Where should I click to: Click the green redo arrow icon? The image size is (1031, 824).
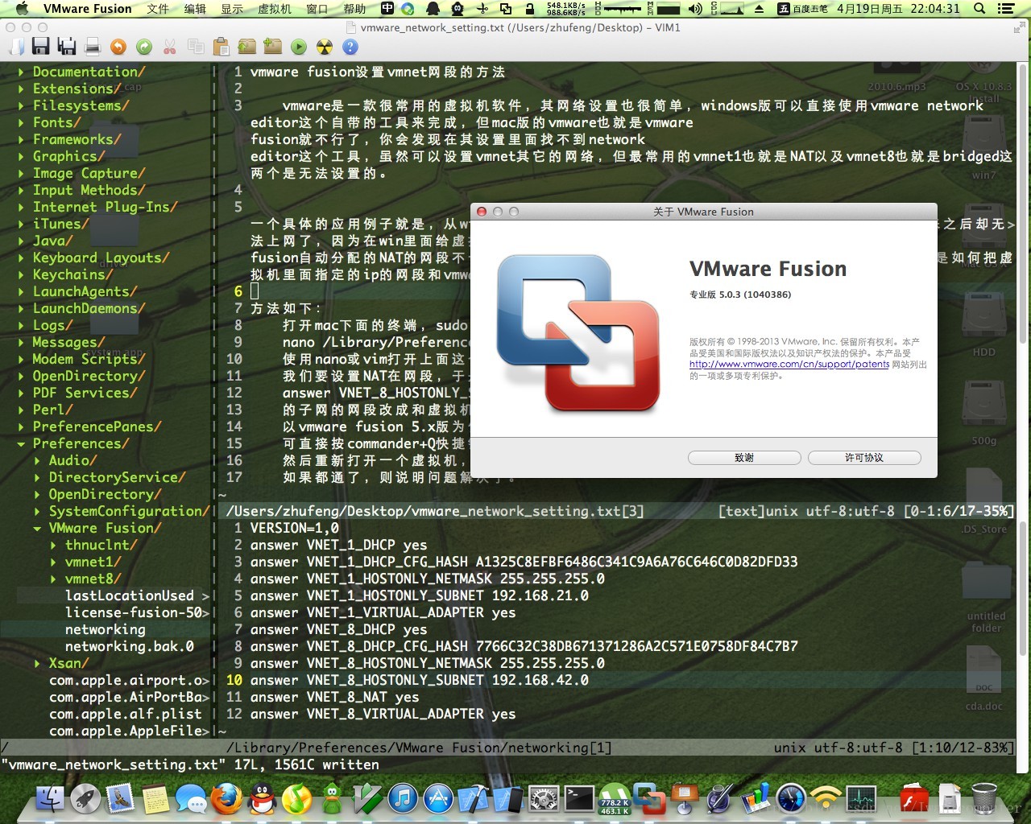(x=144, y=47)
